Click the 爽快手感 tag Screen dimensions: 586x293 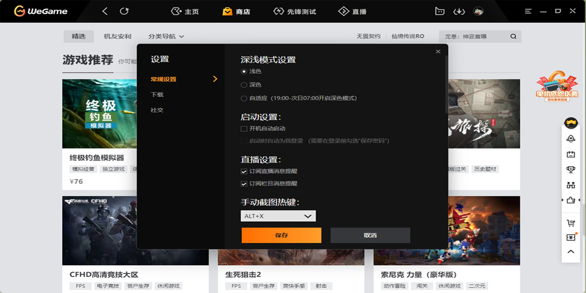293,286
